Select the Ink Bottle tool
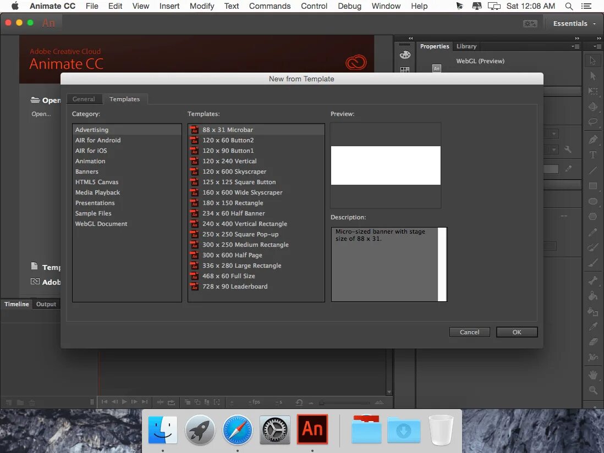604x453 pixels. tap(593, 311)
